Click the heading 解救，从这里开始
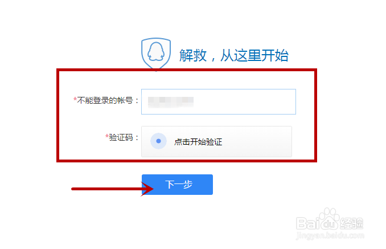386x249 pixels. tap(234, 55)
